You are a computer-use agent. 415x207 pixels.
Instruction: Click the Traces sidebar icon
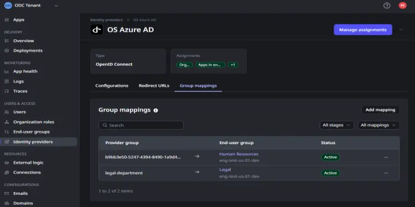coord(7,91)
